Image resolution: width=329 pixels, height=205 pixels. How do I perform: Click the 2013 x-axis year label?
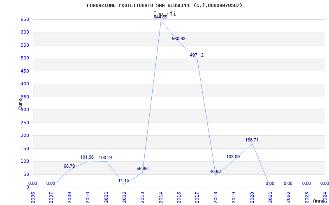(142, 197)
